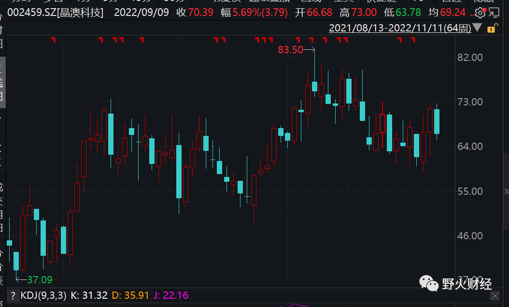Click the 83.50 peak price label
The height and width of the screenshot is (307, 509).
(291, 50)
